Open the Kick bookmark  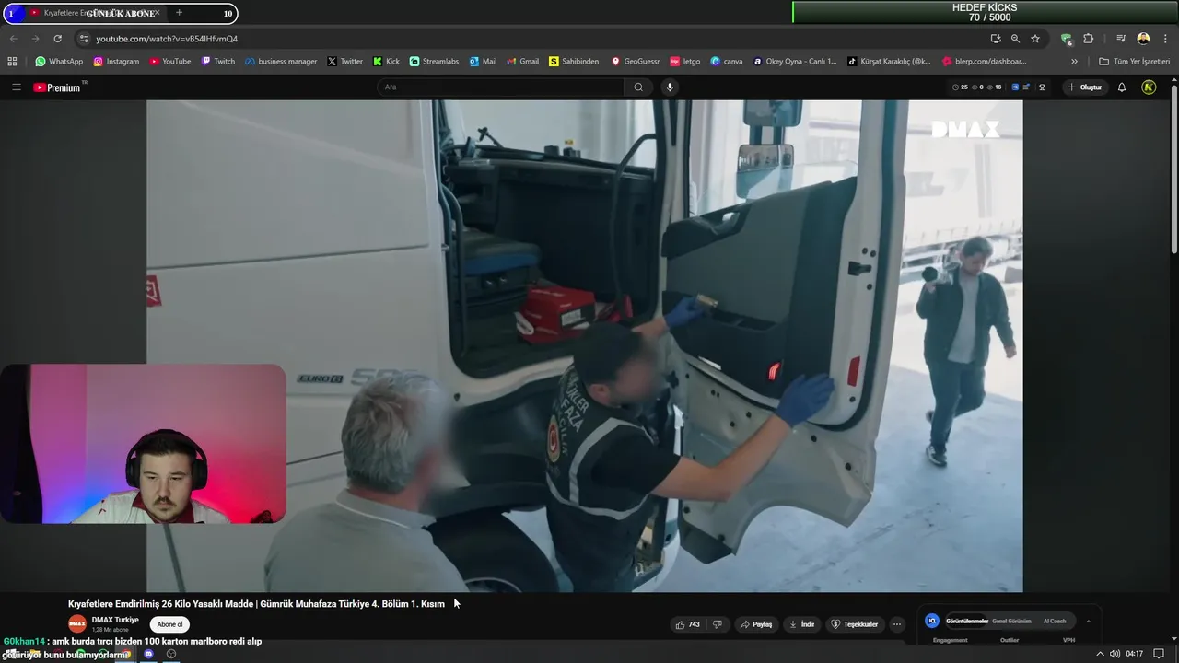coord(387,62)
